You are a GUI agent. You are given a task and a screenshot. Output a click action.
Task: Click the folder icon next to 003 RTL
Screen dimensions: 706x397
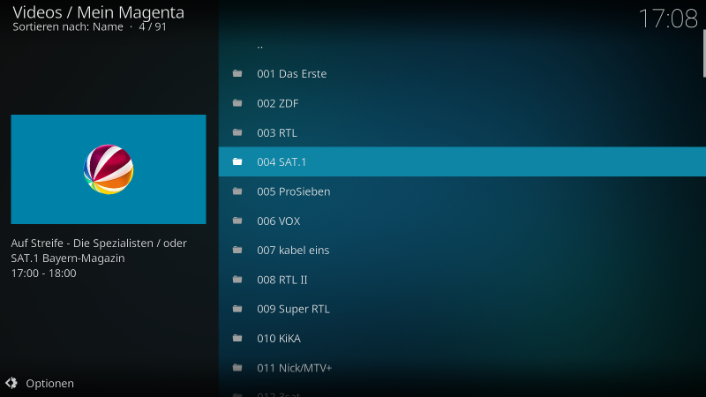[237, 132]
